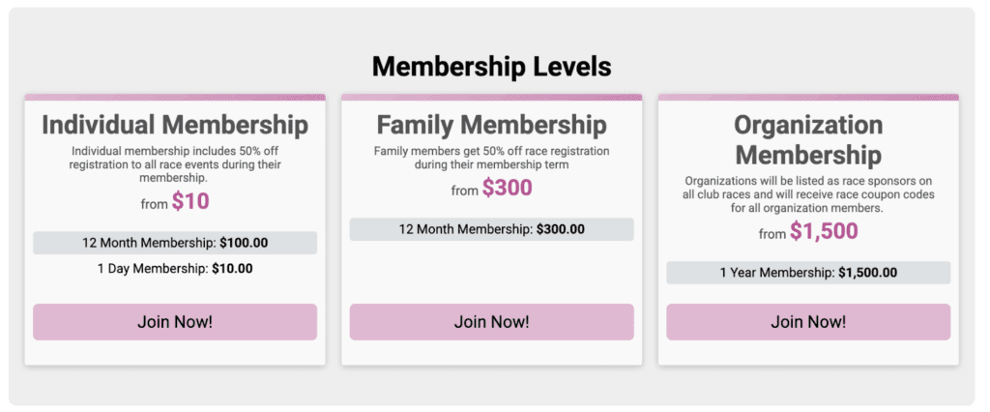Click the pink top bar of Organization card
Screen dimensions: 990x412
808,97
